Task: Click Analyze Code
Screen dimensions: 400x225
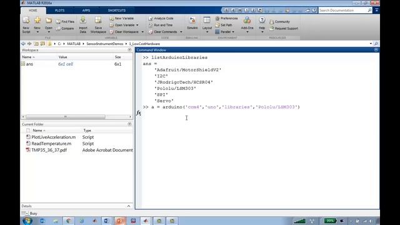Action: click(161, 18)
